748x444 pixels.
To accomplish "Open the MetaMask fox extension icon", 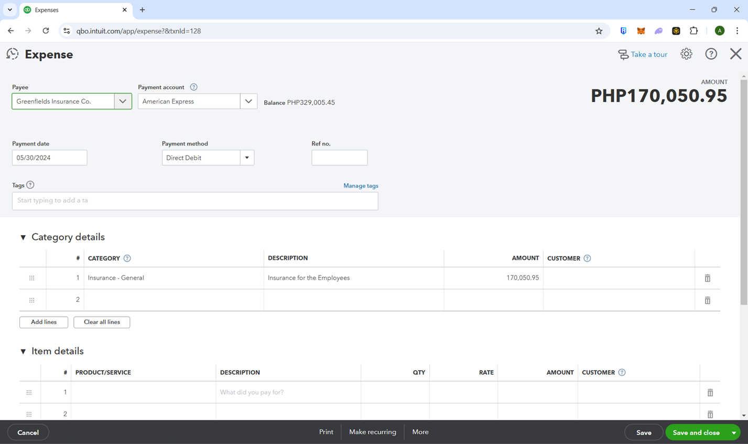I will pyautogui.click(x=641, y=31).
